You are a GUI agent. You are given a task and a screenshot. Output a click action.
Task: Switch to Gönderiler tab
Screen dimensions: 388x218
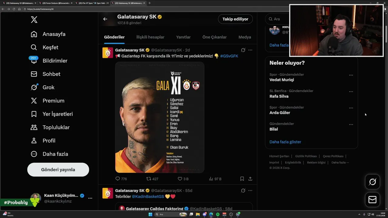[114, 37]
